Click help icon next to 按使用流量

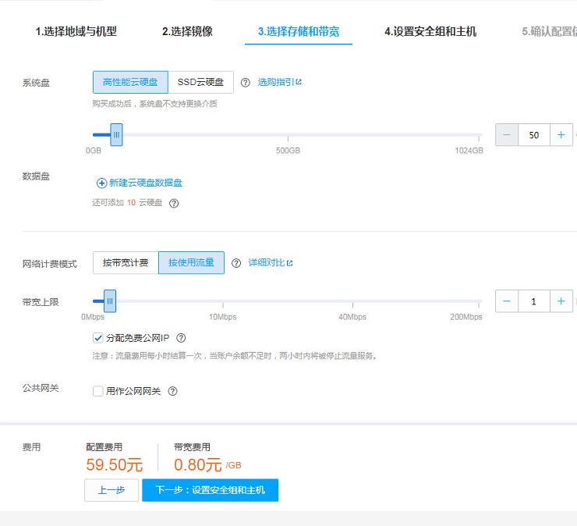coord(235,263)
